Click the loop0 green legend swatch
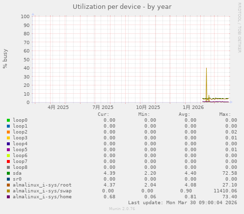This screenshot has width=244, height=214. pos(8,120)
